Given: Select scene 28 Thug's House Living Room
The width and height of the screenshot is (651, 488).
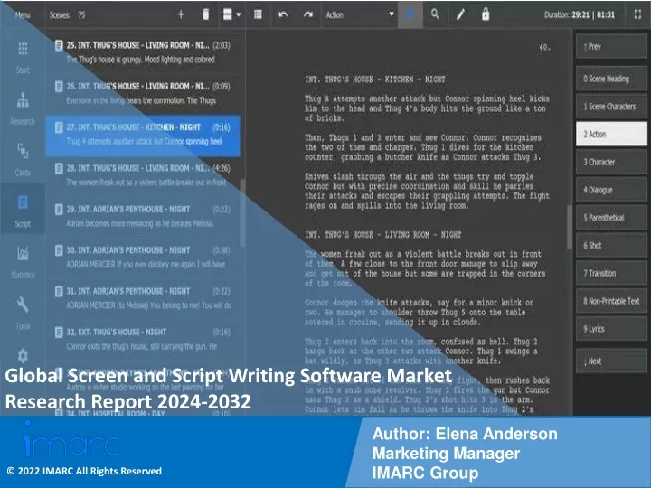Looking at the screenshot, I should coord(143,175).
